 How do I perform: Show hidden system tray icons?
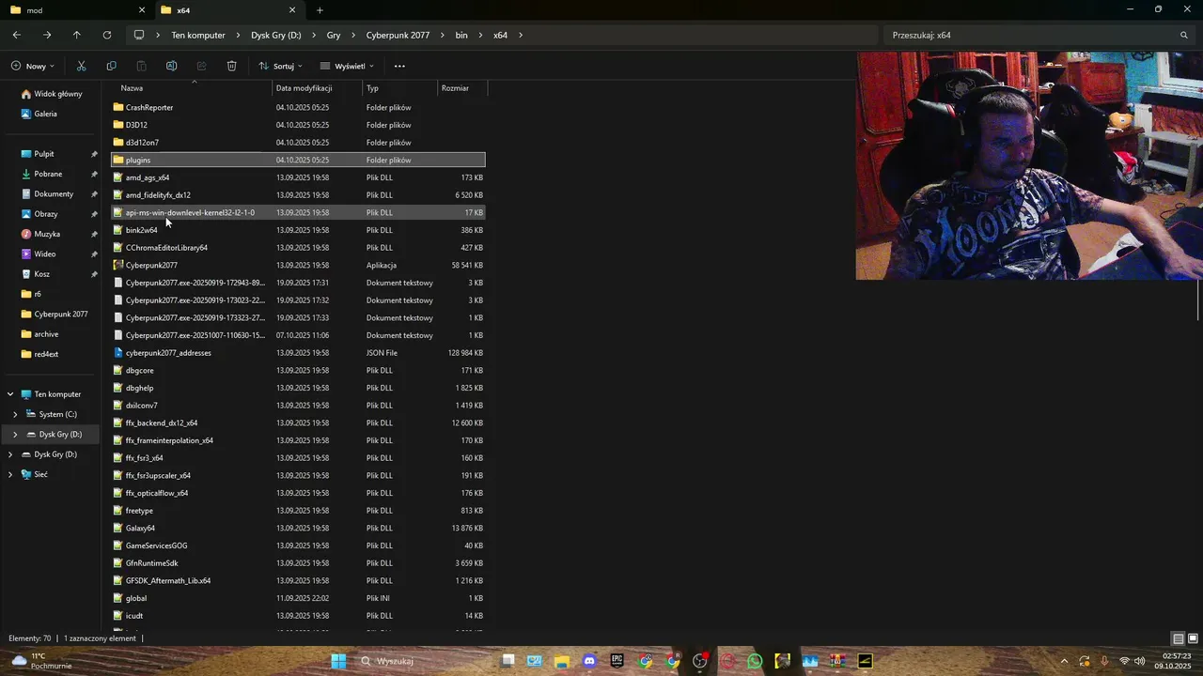pos(1064,661)
